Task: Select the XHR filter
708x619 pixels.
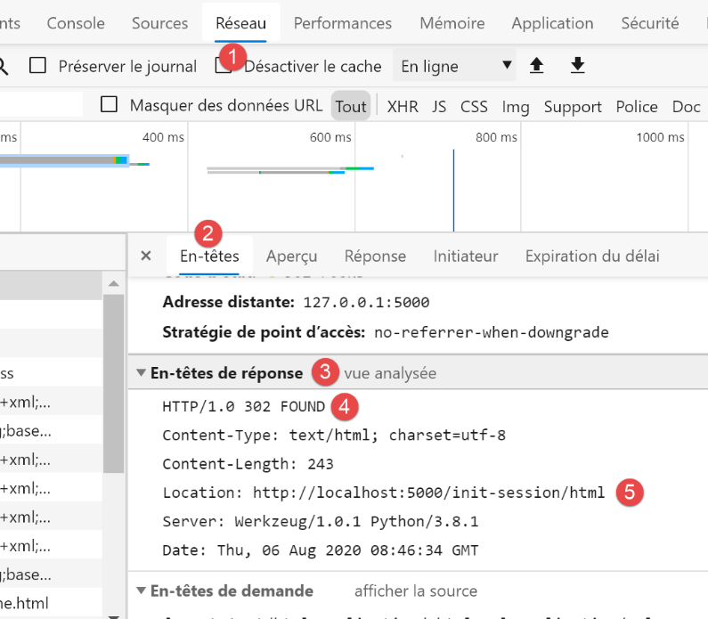Action: [402, 106]
